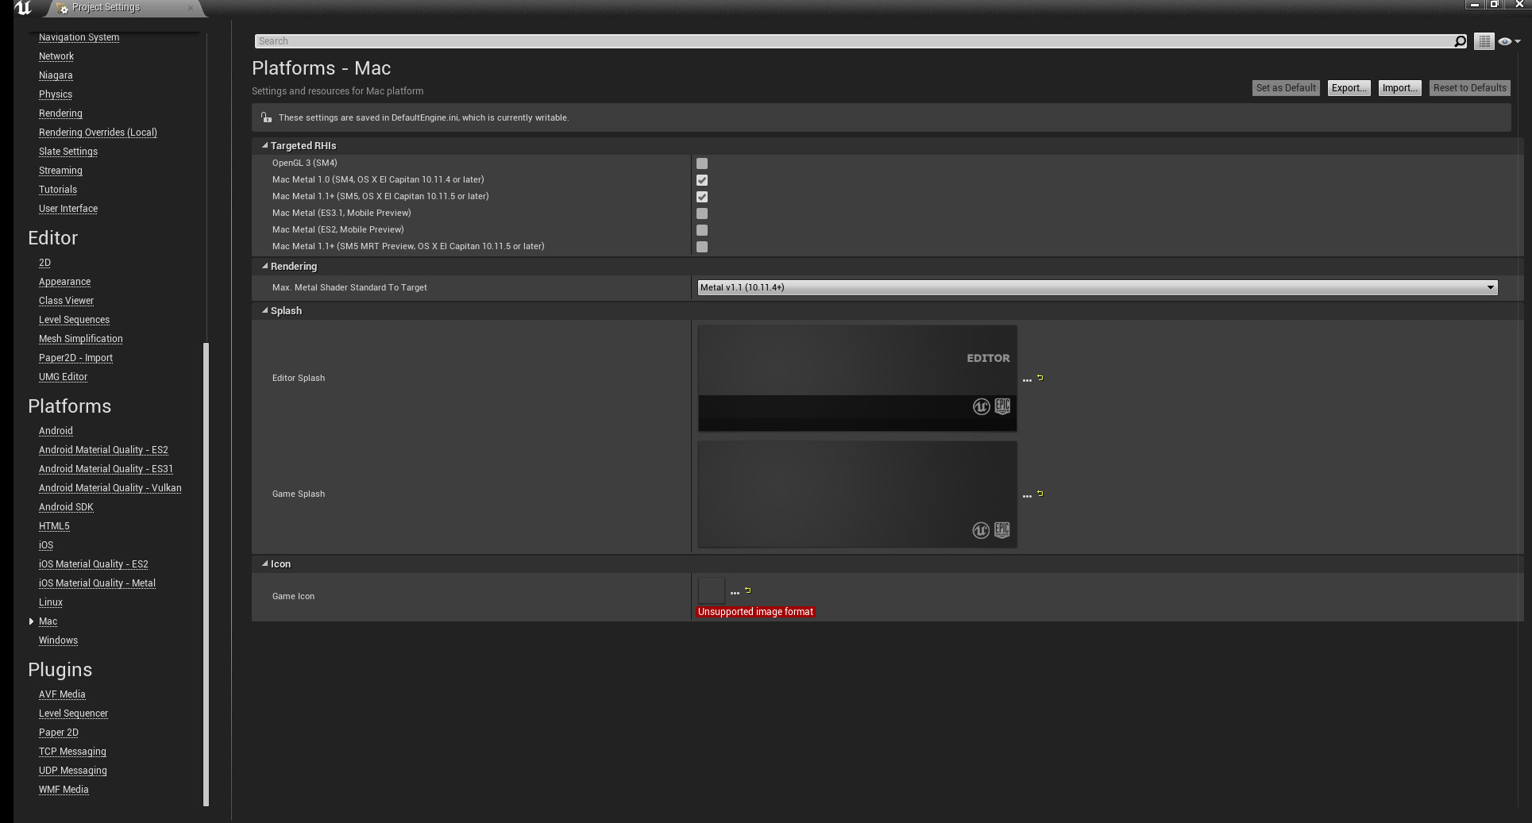Click the Editor Splash image thumbnail

[x=857, y=378]
